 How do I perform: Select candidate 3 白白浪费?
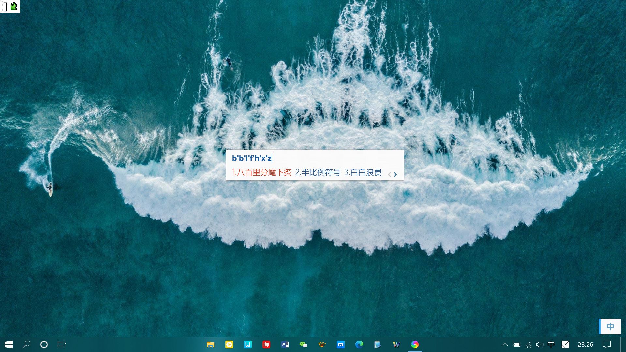[363, 172]
